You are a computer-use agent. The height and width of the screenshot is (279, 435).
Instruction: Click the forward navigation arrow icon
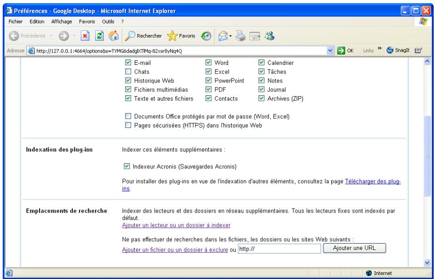(64, 36)
